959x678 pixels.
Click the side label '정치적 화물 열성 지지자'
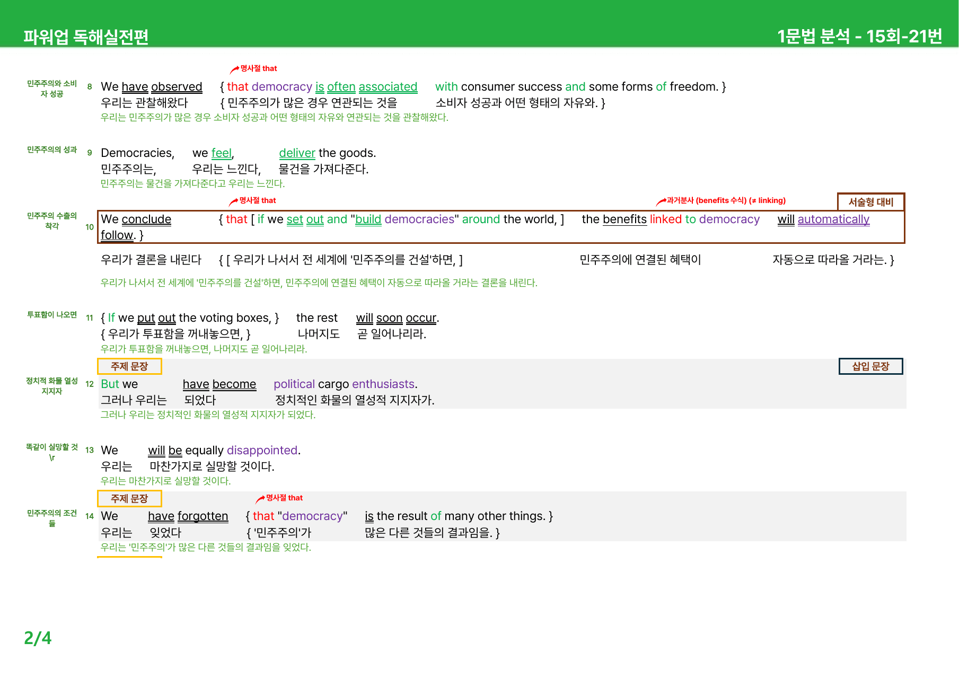click(x=52, y=386)
